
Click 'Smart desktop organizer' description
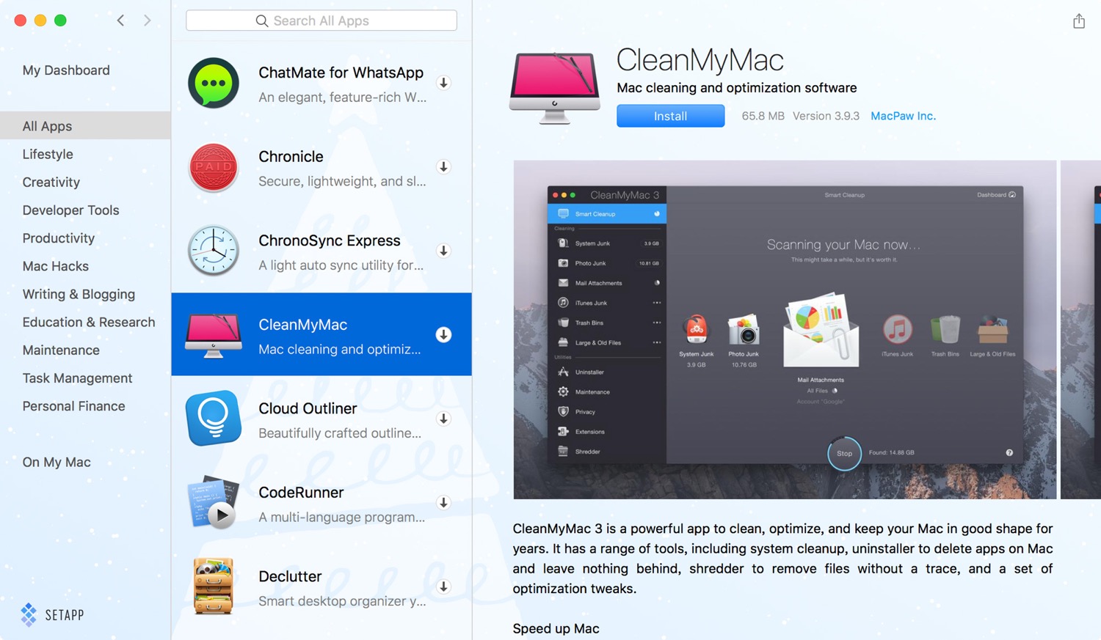tap(342, 601)
